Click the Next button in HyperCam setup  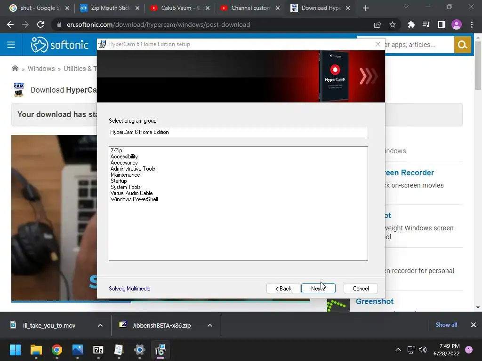318,288
